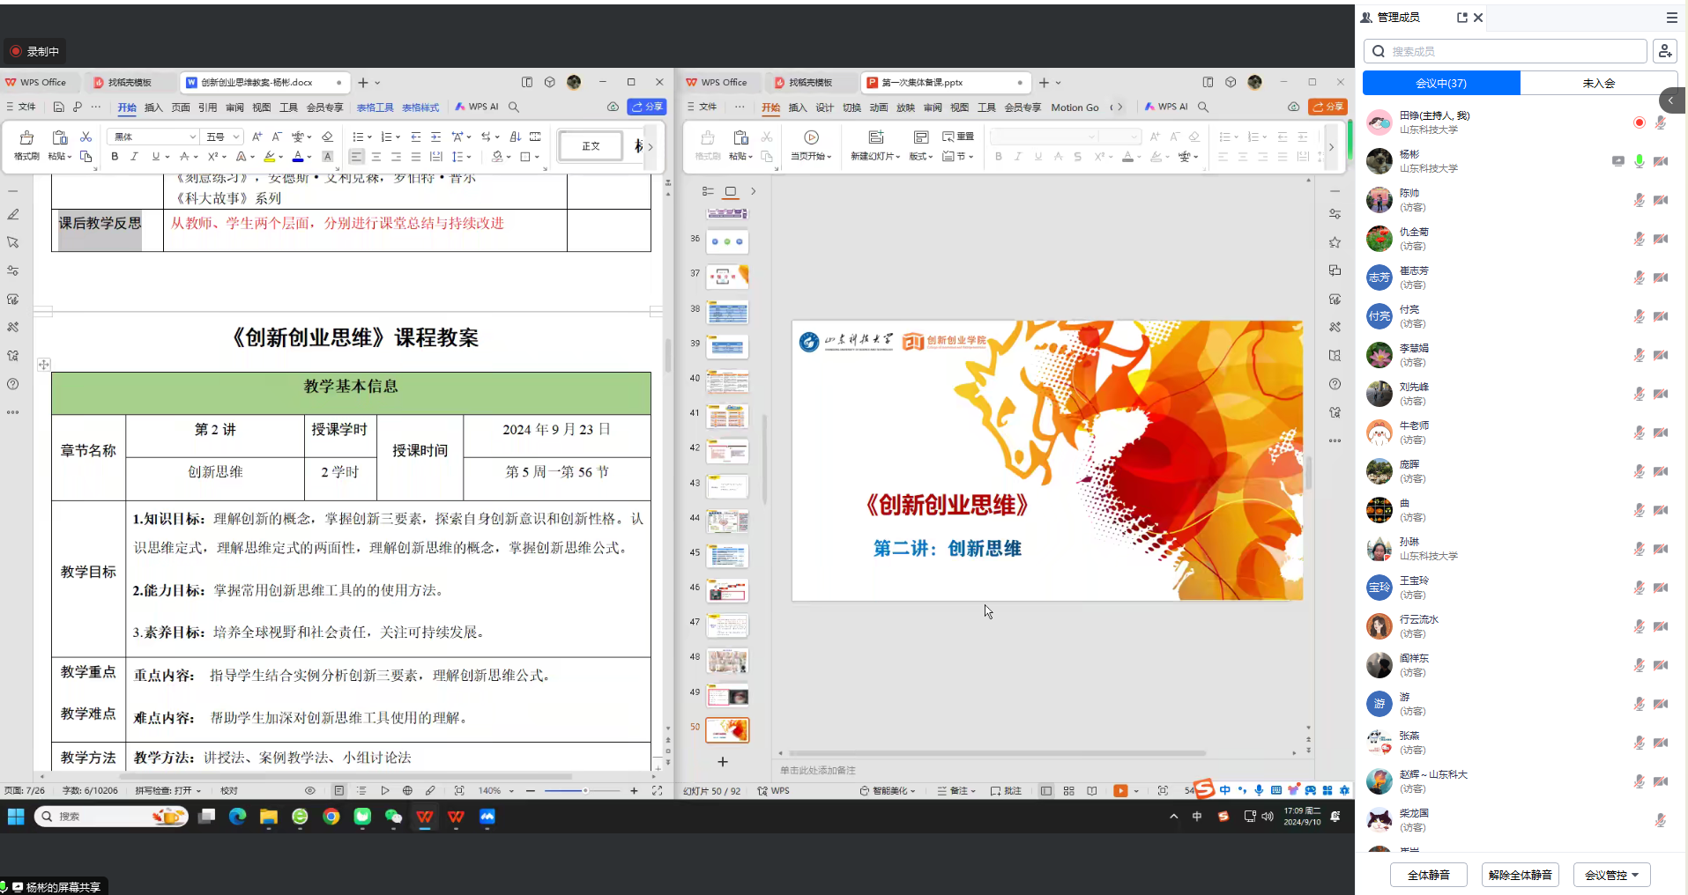Click the Cut scissors icon in the document editor
The image size is (1688, 895).
tap(86, 137)
